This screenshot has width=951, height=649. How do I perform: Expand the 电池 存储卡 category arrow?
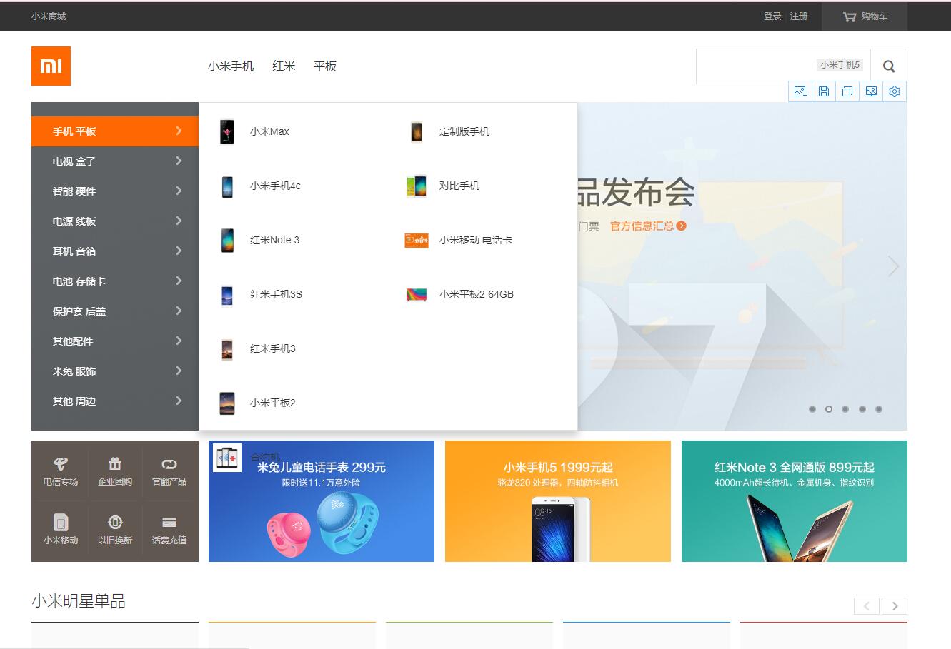click(179, 281)
